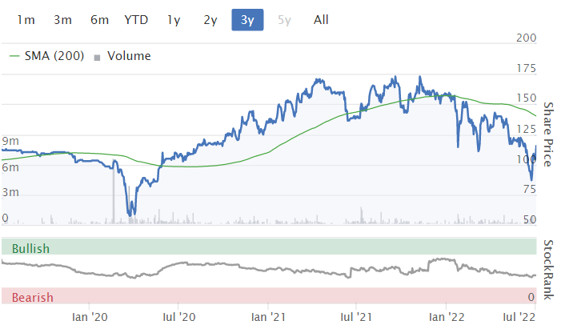Click the grey Volume square legend marker
Viewport: 565px width, 321px height.
coord(98,57)
